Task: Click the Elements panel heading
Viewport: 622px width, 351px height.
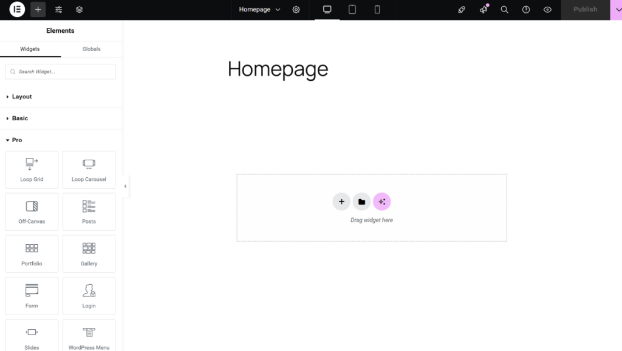Action: point(60,31)
